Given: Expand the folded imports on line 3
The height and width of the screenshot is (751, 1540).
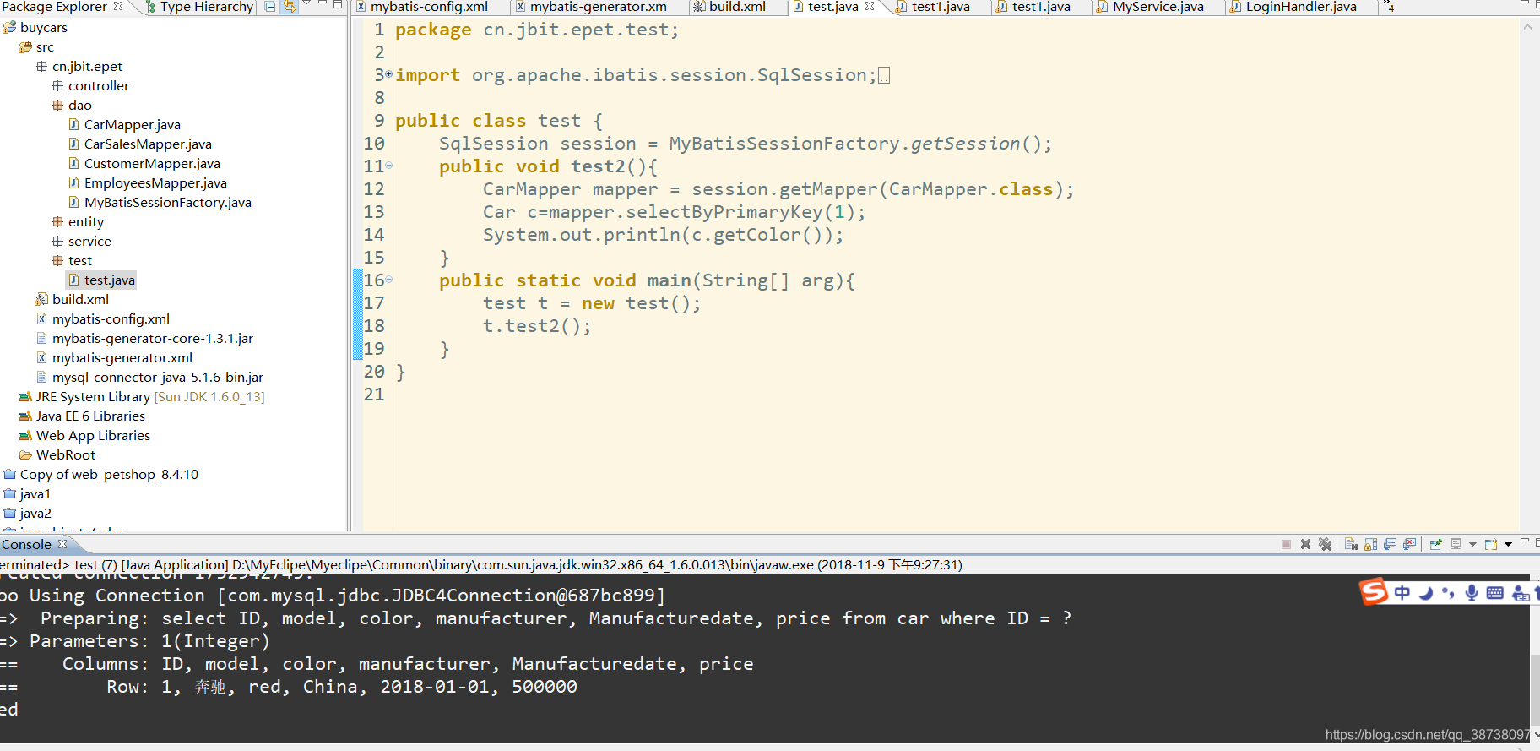Looking at the screenshot, I should click(x=388, y=74).
